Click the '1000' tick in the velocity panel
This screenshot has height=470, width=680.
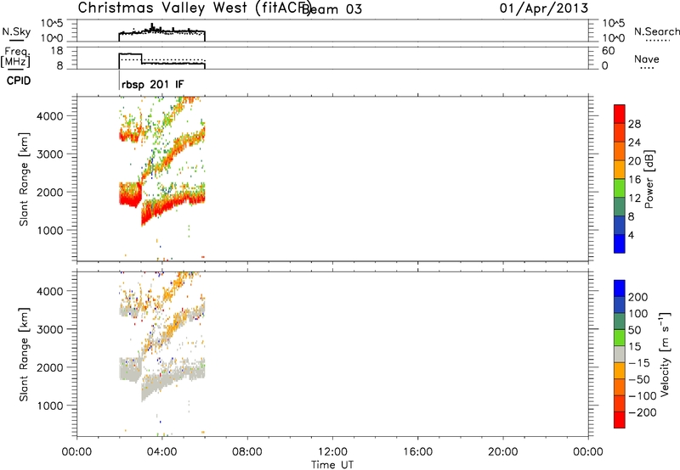pos(49,406)
